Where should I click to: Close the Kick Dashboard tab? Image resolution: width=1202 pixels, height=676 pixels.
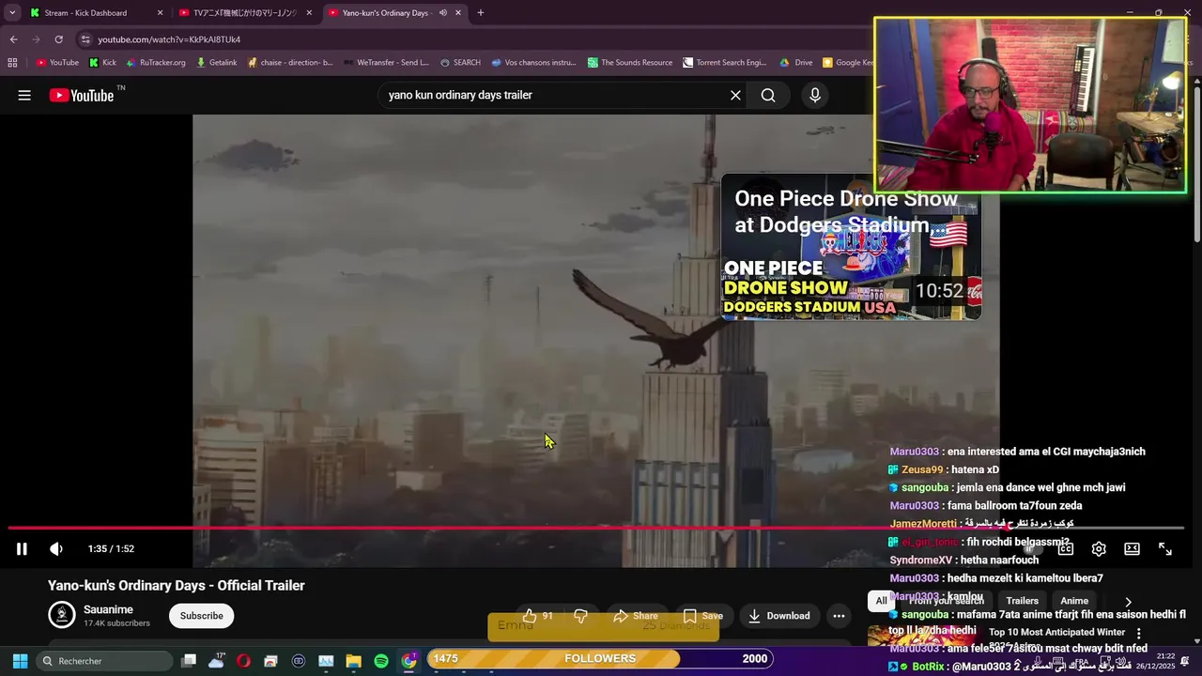160,13
